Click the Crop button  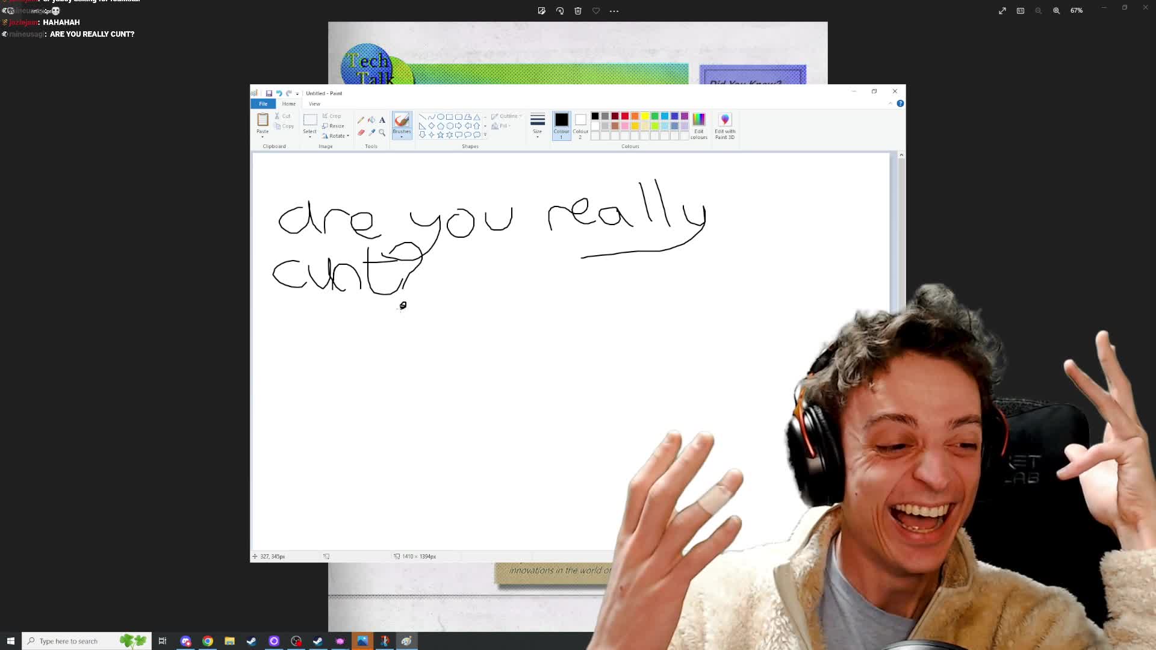click(x=332, y=116)
